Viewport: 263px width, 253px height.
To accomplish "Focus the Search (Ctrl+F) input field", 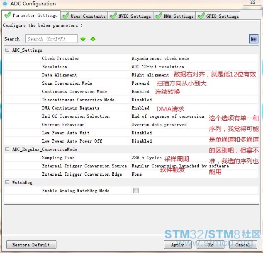I will click(51, 39).
